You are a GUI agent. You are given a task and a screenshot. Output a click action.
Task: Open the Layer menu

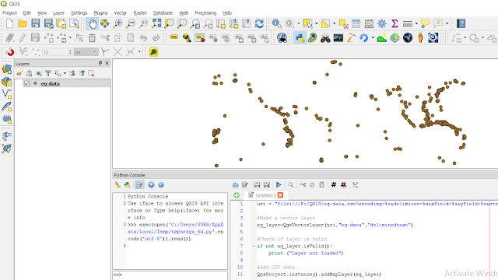tap(58, 12)
